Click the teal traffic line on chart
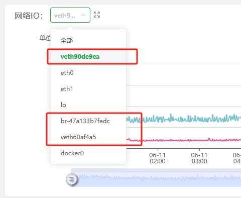Screen dimensions: 241x198 (184, 118)
